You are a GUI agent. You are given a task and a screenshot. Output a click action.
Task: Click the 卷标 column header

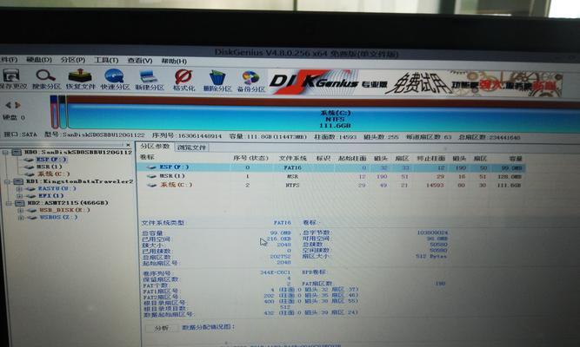click(x=147, y=157)
